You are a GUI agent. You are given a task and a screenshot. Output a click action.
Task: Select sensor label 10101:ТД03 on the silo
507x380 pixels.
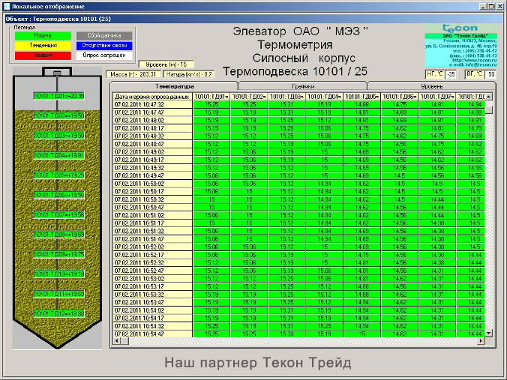coord(58,136)
